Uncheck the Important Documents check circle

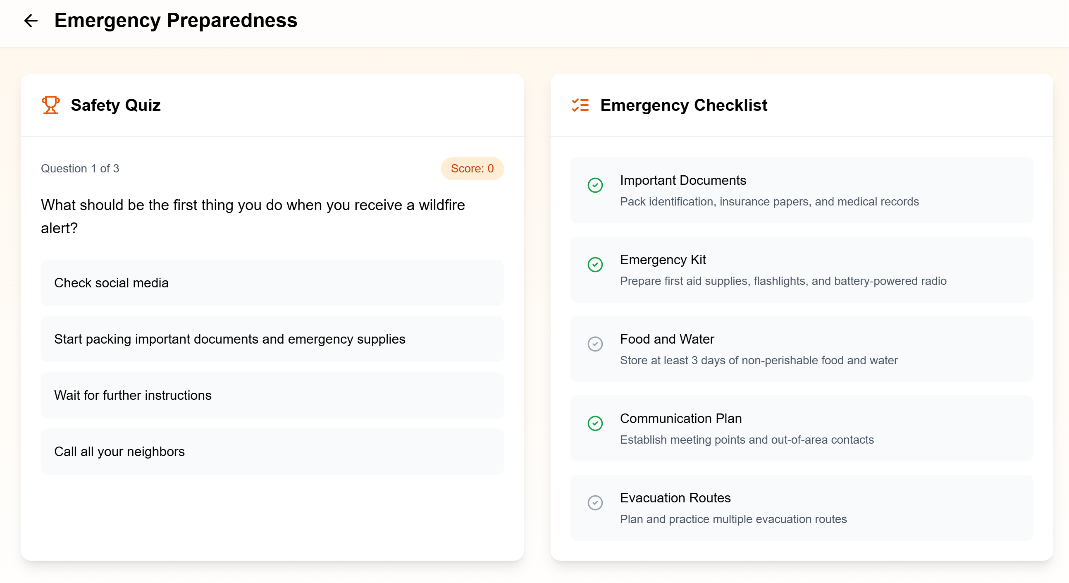click(x=595, y=185)
